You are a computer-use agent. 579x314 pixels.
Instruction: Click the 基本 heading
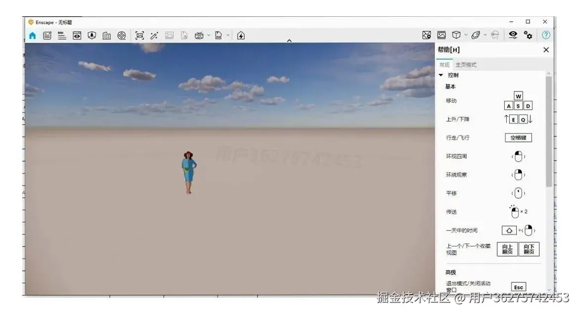(450, 87)
